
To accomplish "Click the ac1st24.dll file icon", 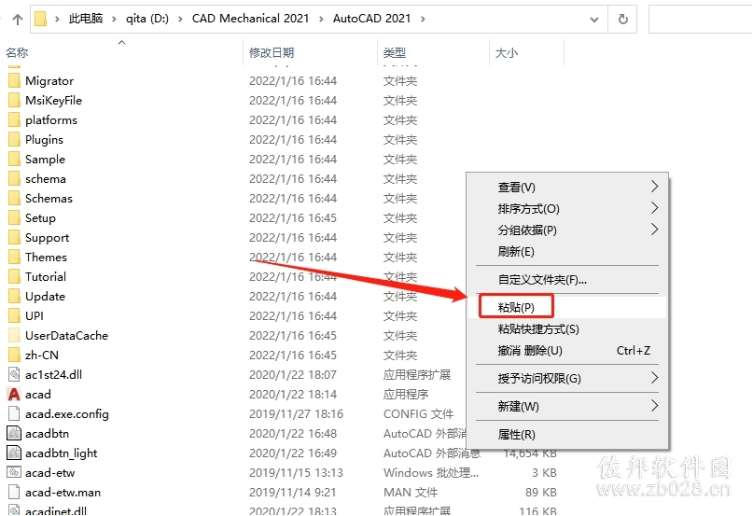I will pyautogui.click(x=14, y=375).
